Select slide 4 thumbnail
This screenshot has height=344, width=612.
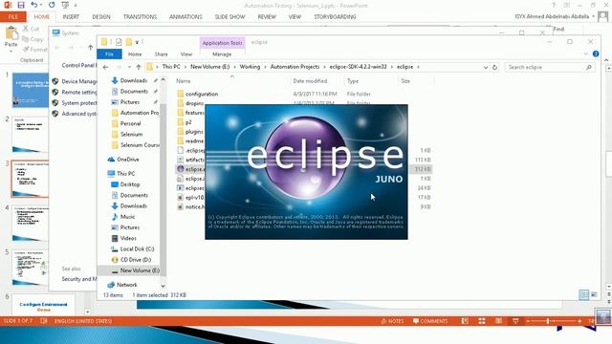tap(30, 224)
